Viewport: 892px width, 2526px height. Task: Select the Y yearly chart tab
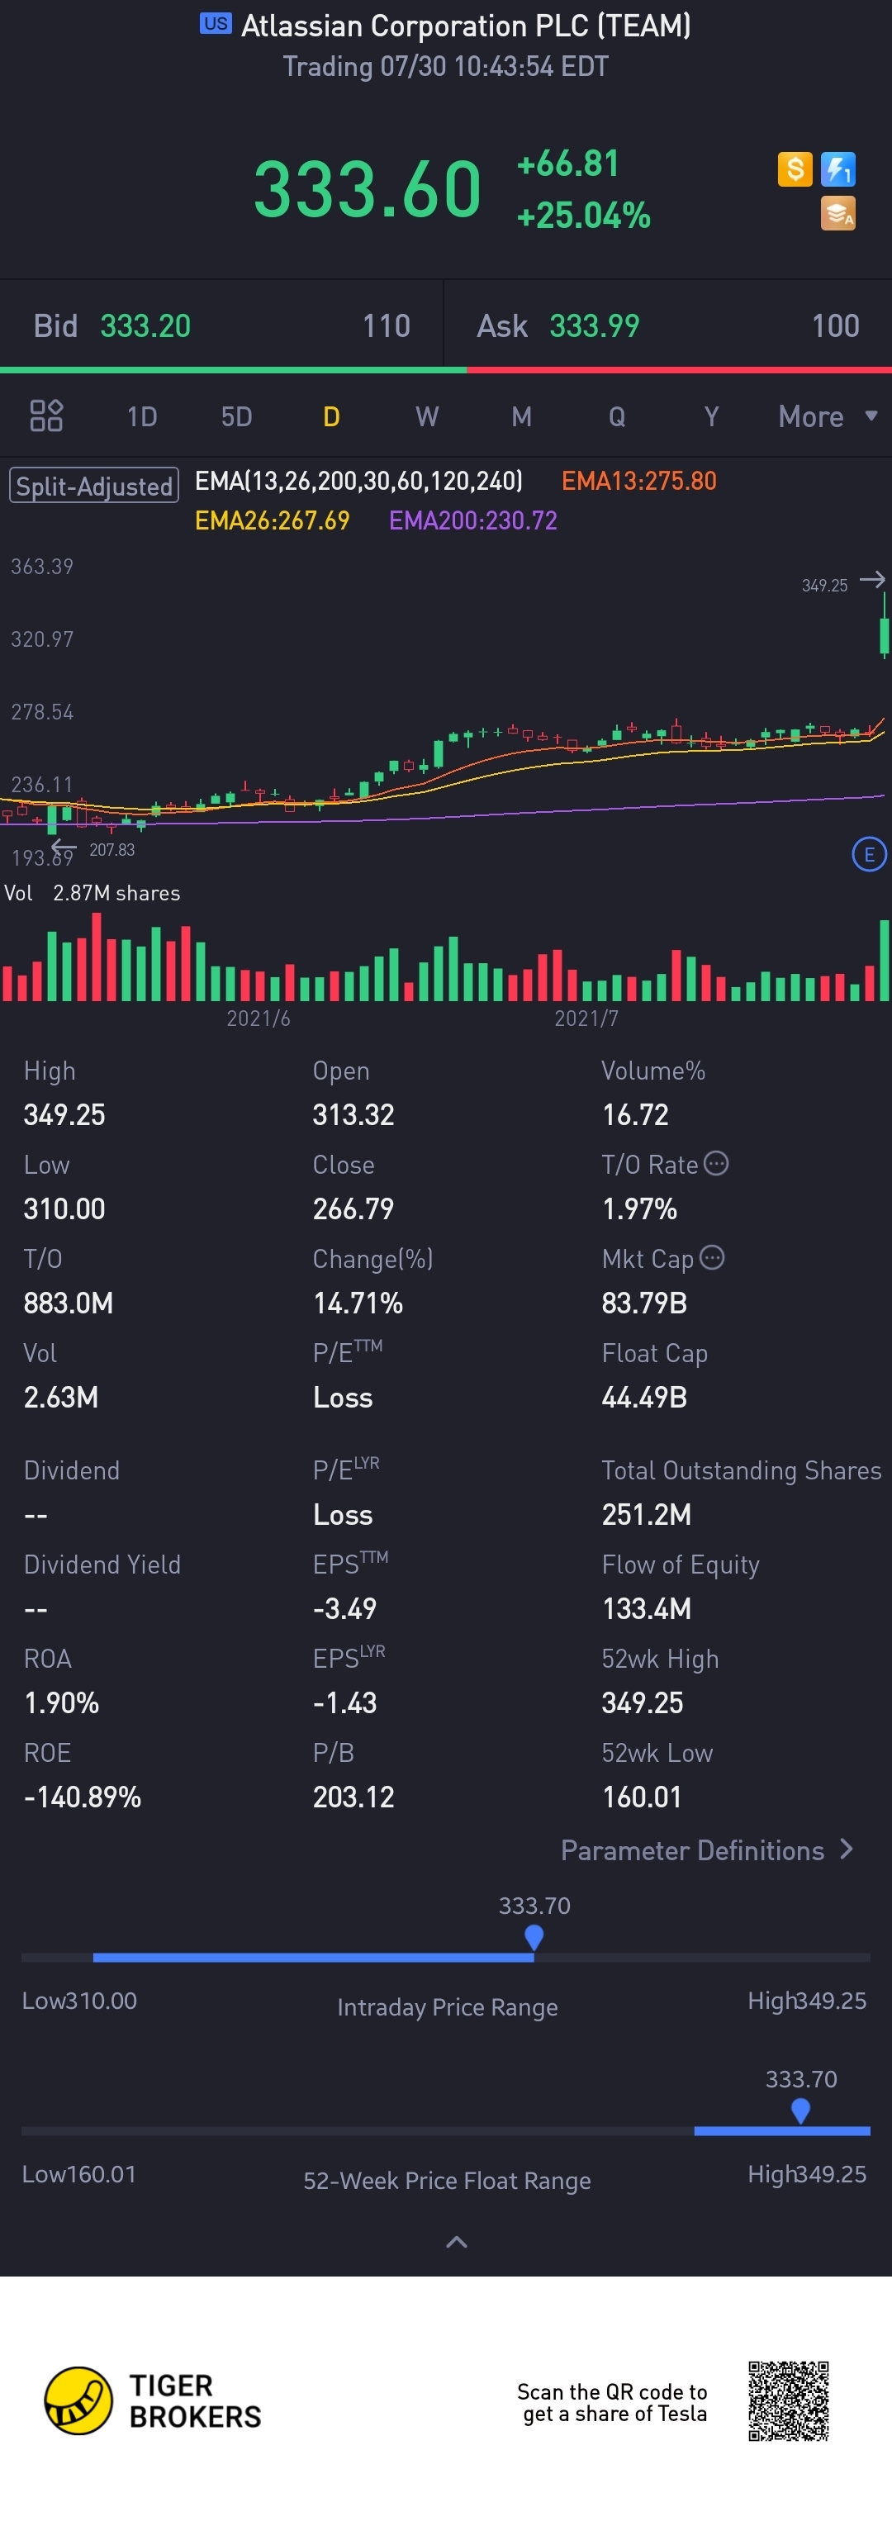(x=712, y=417)
